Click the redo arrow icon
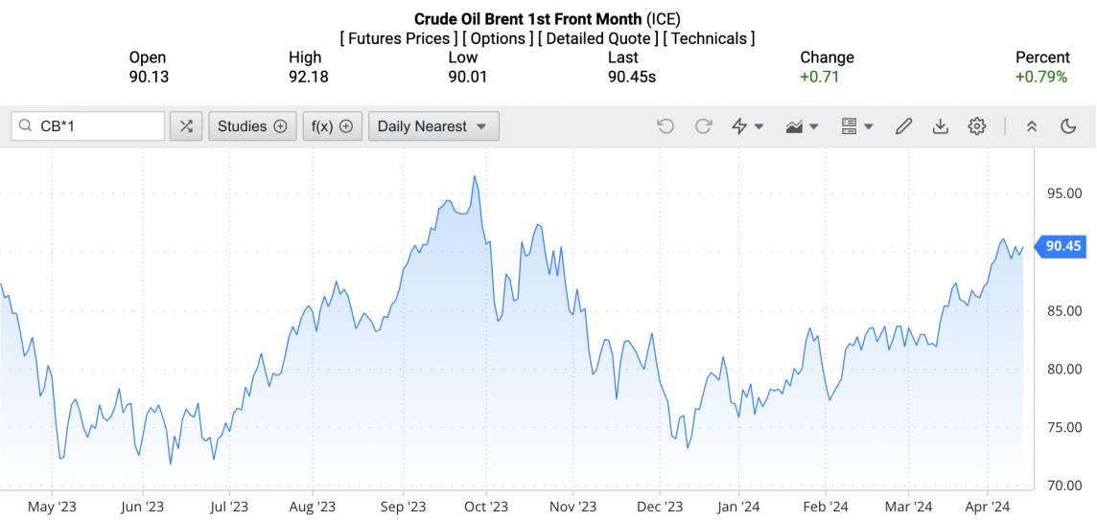 point(703,126)
